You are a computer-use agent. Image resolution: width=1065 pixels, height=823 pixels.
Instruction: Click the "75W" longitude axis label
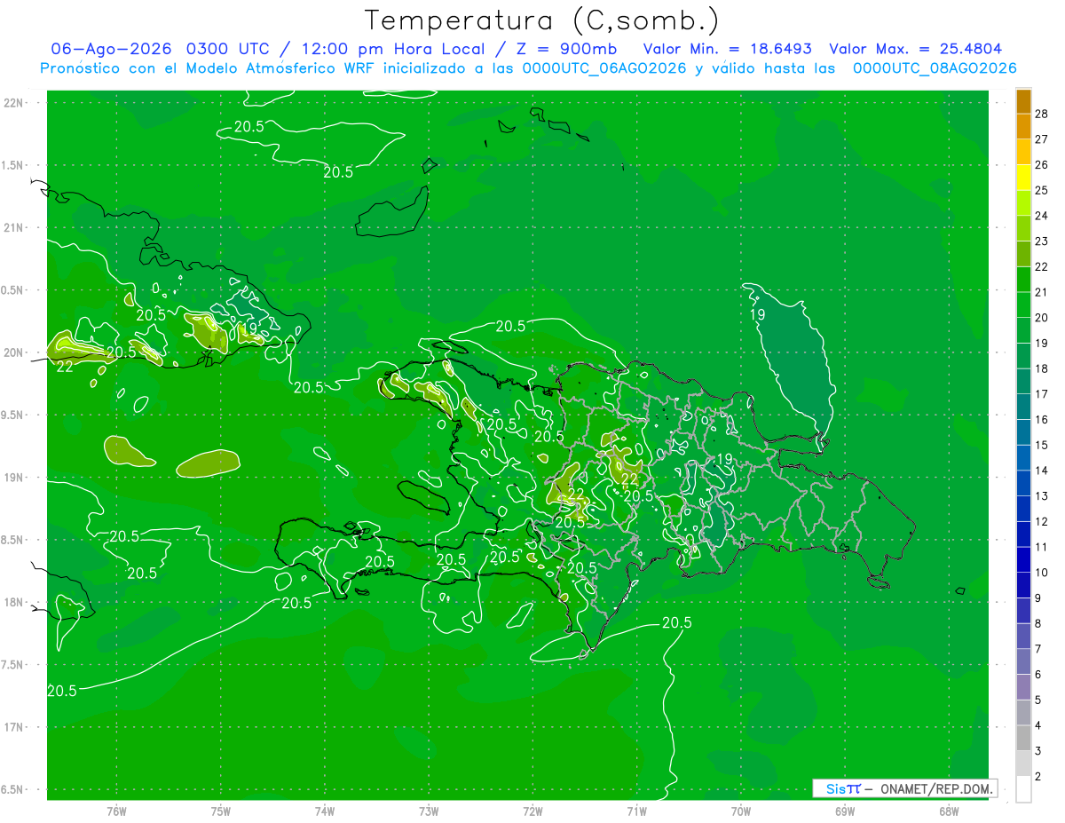click(221, 811)
